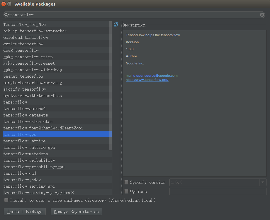Select gpkg.tensorflow.wide-deep package
The height and width of the screenshot is (220, 270).
click(56, 70)
